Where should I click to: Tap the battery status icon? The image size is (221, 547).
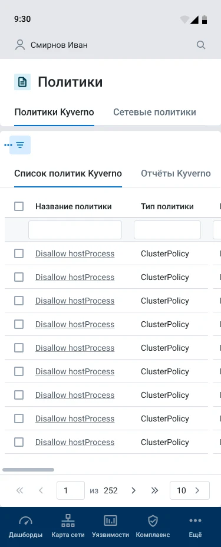coord(204,19)
